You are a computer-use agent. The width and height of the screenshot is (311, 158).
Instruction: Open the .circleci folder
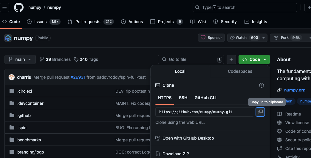click(24, 91)
